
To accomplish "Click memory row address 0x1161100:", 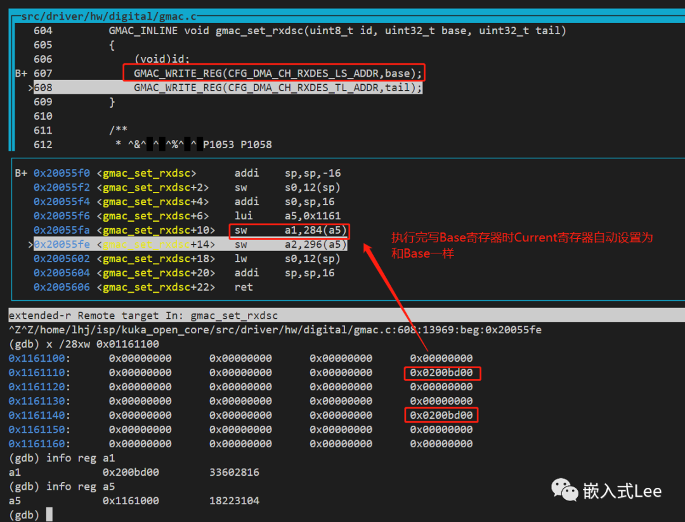I will [39, 359].
